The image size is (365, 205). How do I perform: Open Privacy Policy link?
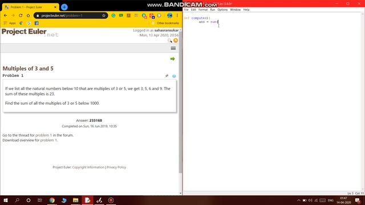click(116, 167)
